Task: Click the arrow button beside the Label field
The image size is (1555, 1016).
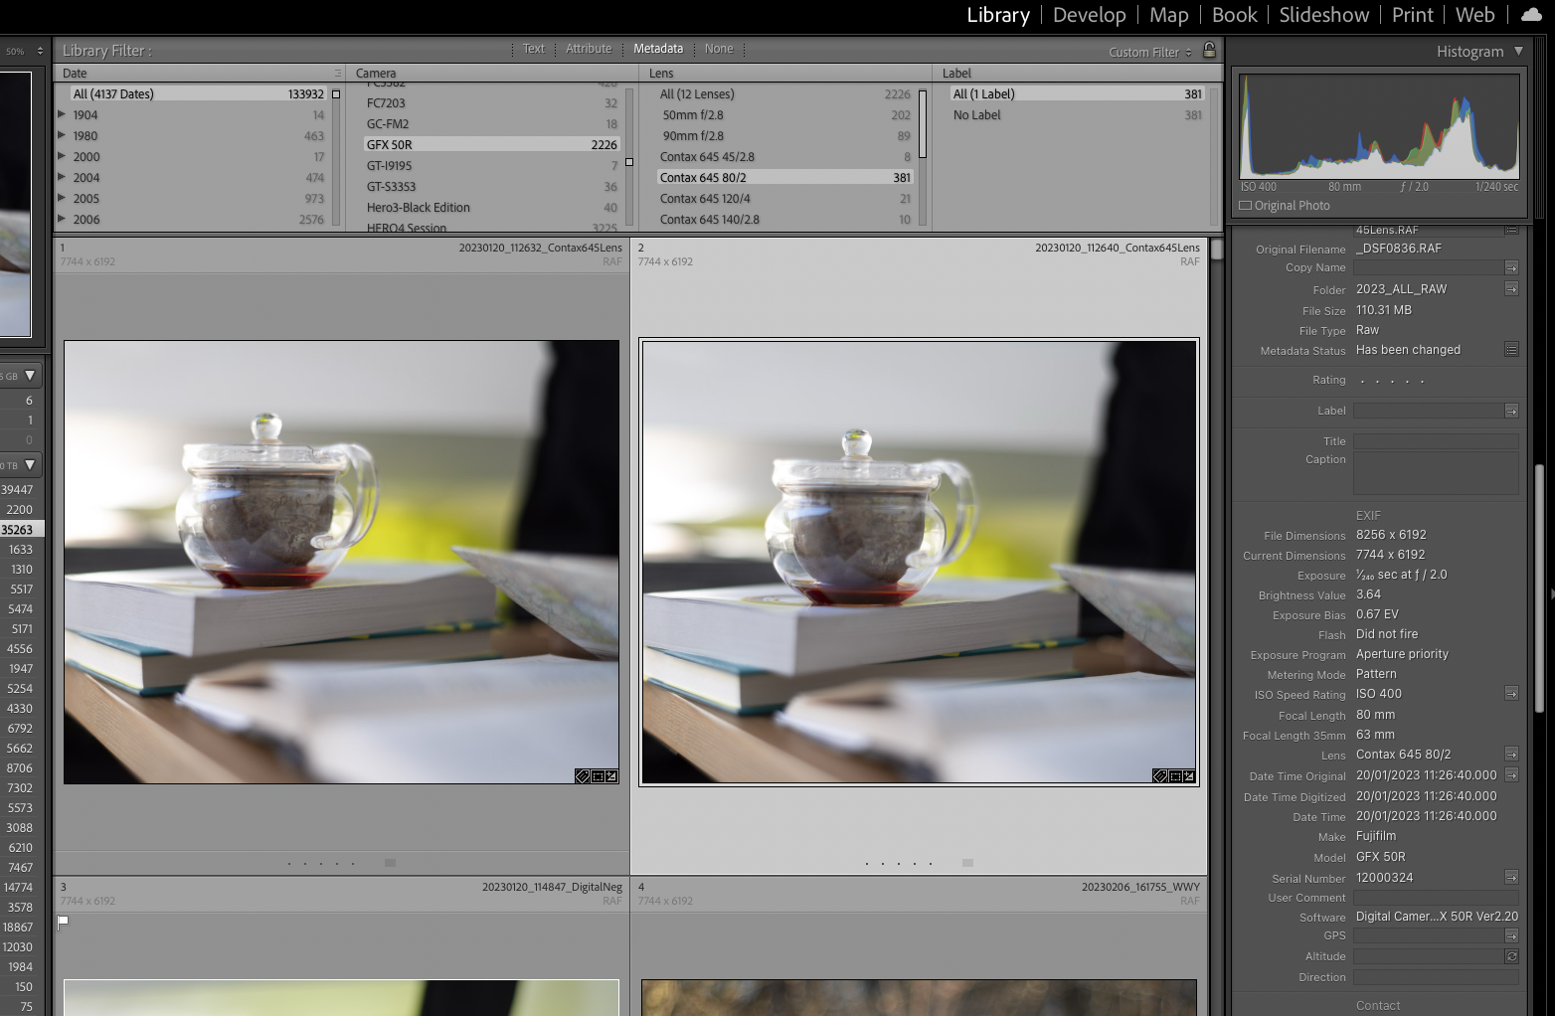Action: point(1511,411)
